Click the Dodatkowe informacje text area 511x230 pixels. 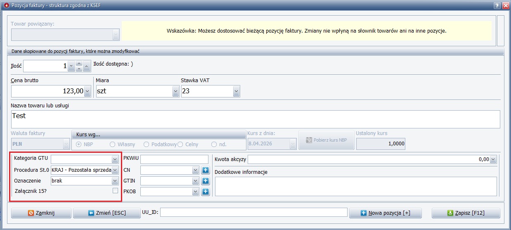coord(355,186)
